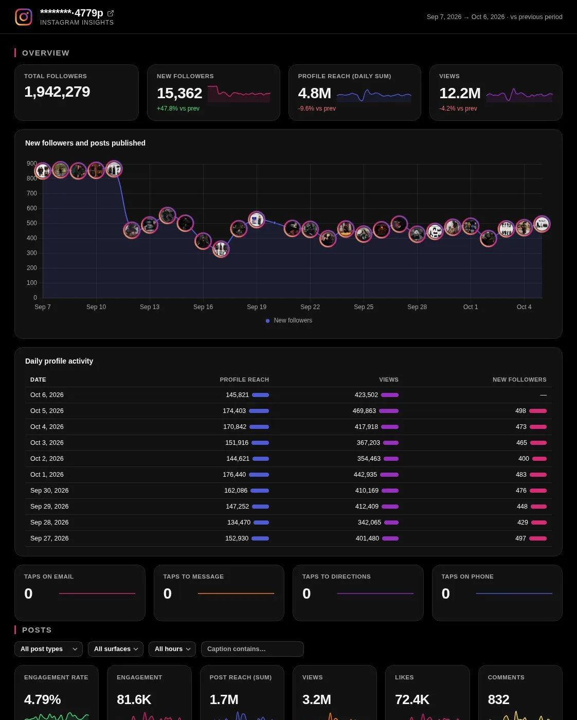577x720 pixels.
Task: Select the post thumbnail plotted on Sep 19
Action: click(x=257, y=220)
